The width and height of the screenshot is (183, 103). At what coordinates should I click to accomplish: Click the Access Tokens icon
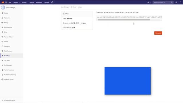(x=2, y=37)
